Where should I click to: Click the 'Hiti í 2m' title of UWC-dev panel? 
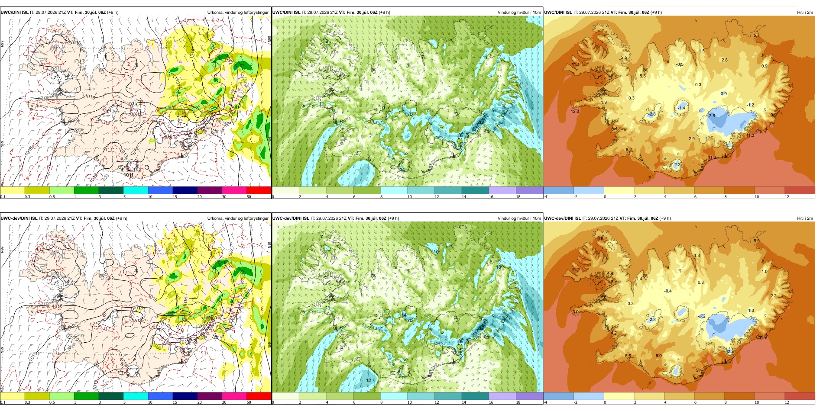[805, 218]
